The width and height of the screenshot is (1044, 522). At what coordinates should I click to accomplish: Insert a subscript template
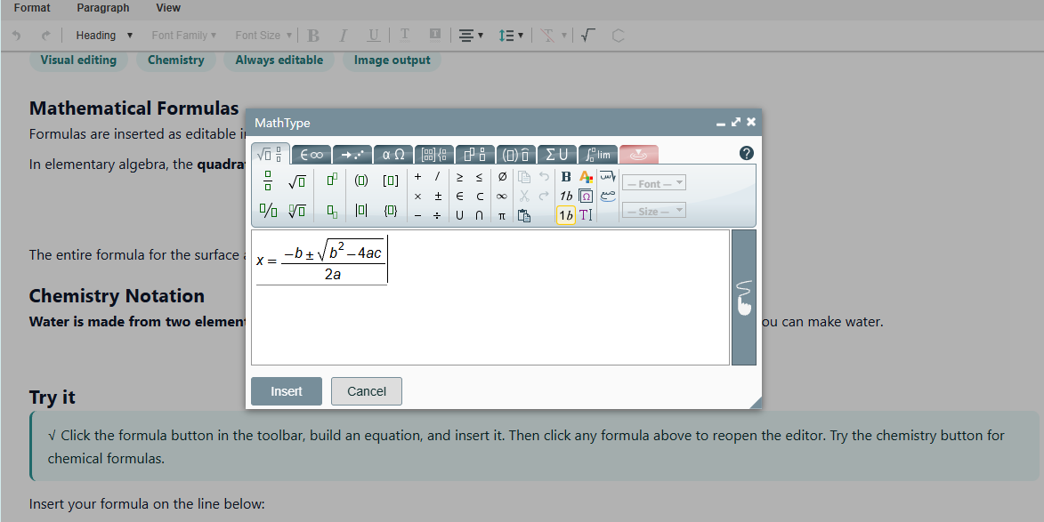pos(332,212)
